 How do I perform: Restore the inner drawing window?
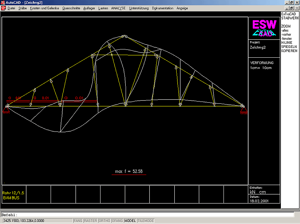[x=291, y=8]
